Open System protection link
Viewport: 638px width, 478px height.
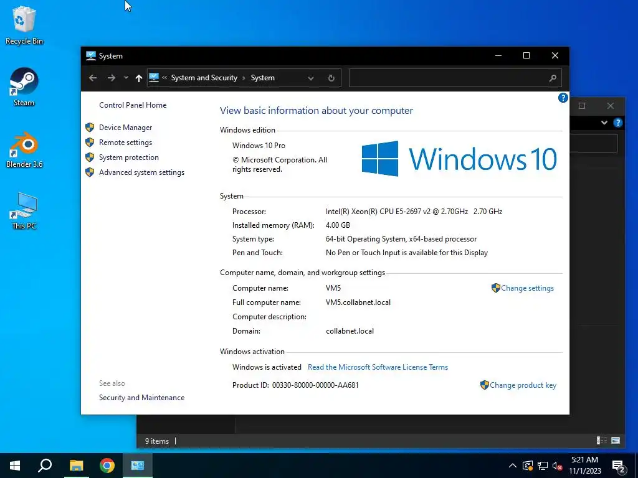pos(128,157)
